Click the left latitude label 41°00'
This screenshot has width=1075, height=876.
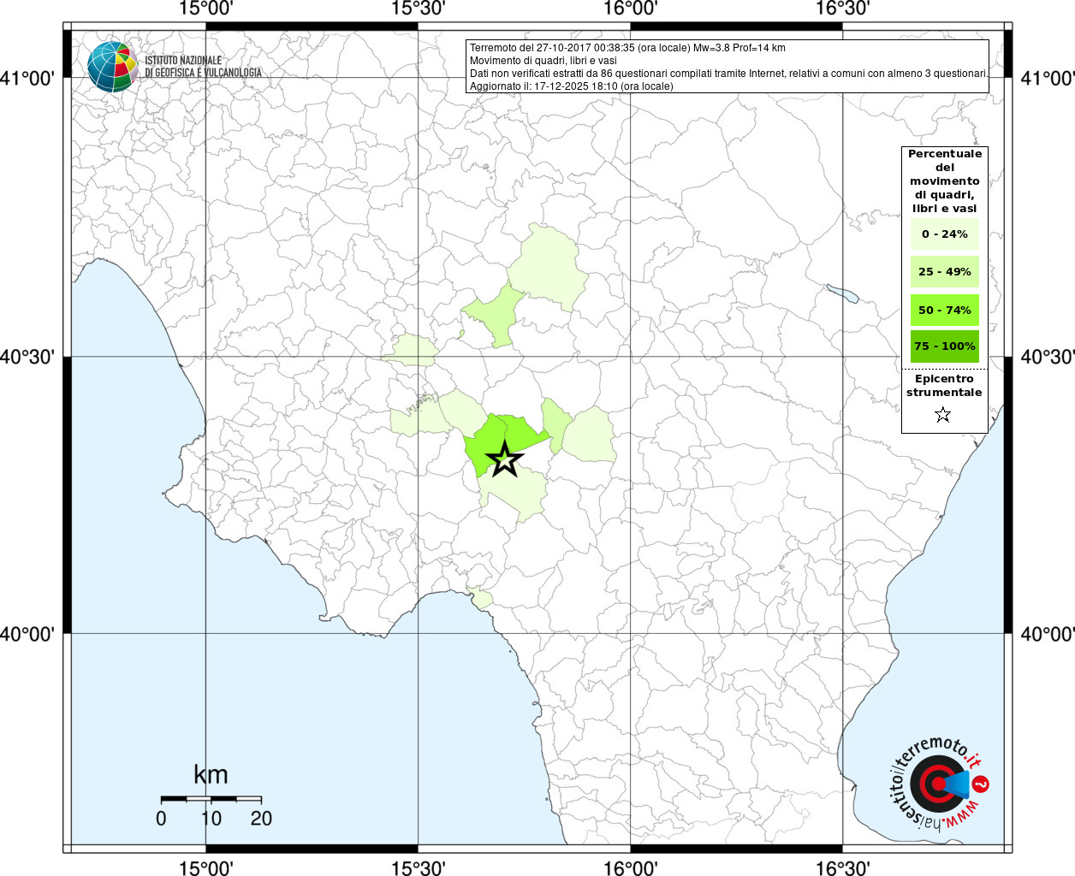coord(27,79)
